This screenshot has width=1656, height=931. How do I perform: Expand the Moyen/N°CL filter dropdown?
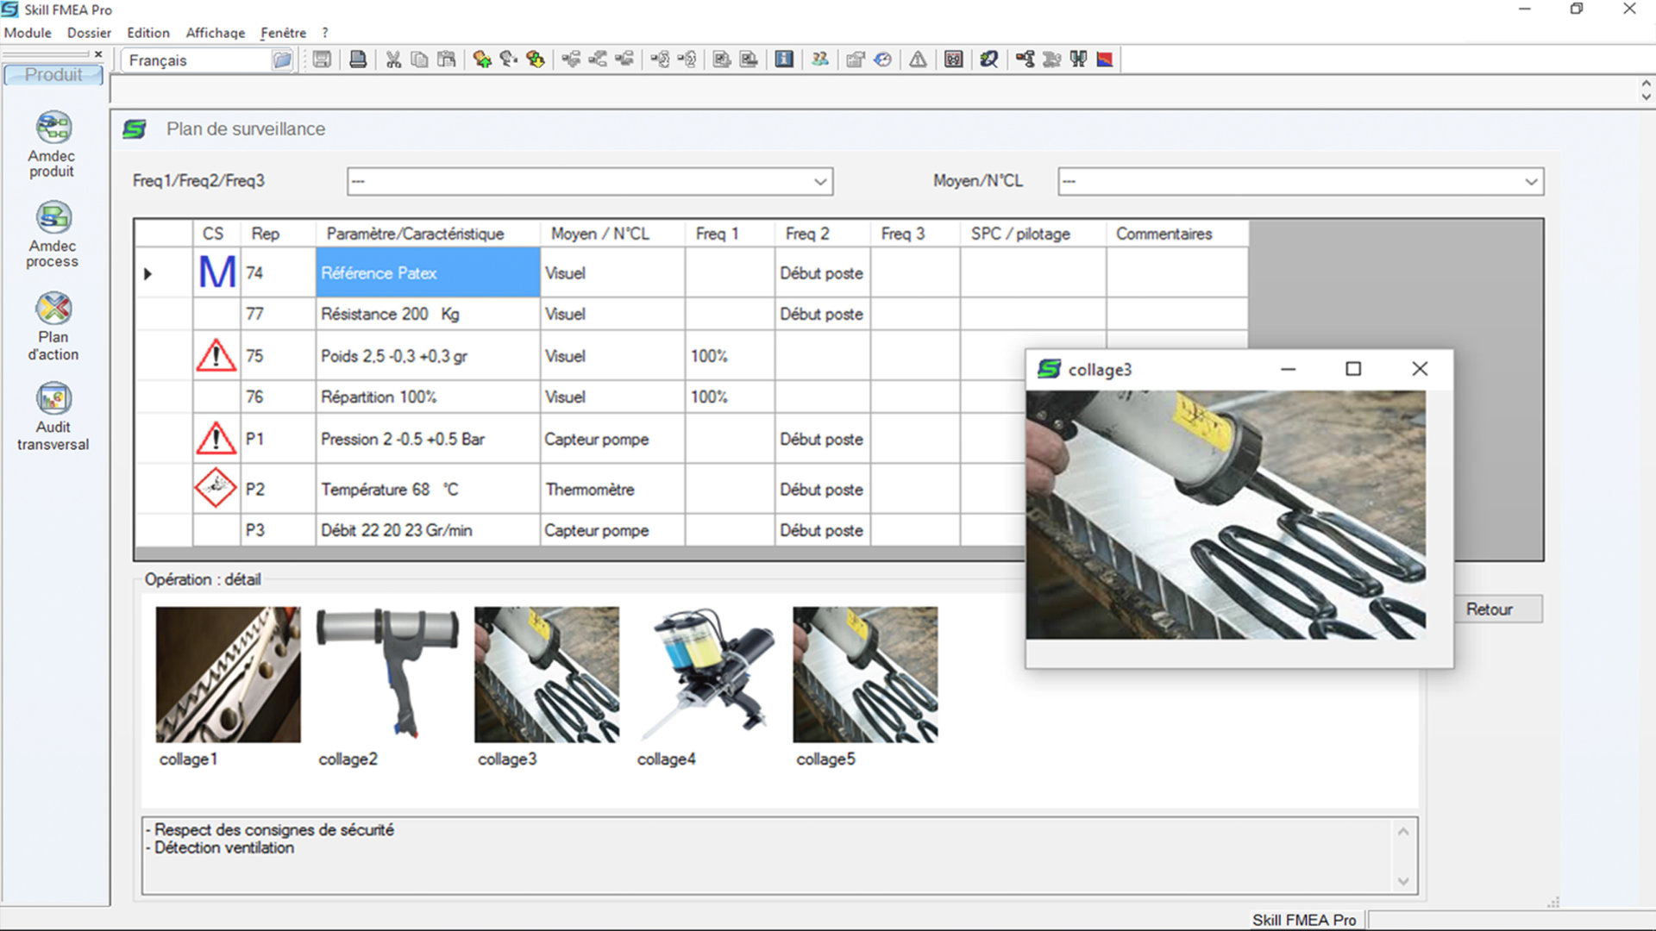click(1531, 182)
